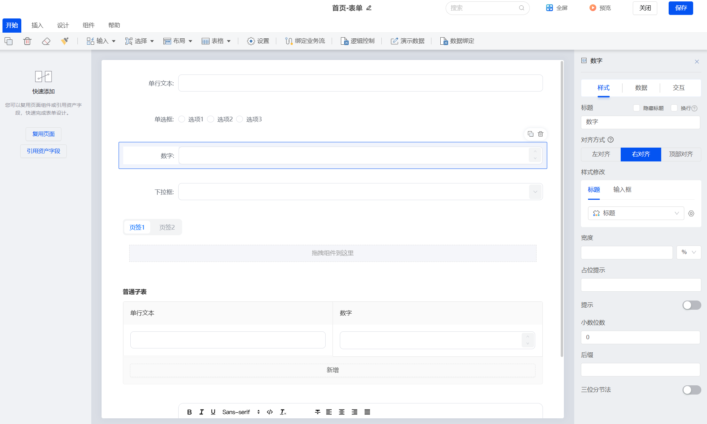Select the eraser clear icon
The image size is (707, 424).
46,41
